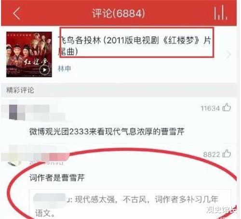Go back using the left arrow
Screen dimensions: 241x219
(x=17, y=14)
